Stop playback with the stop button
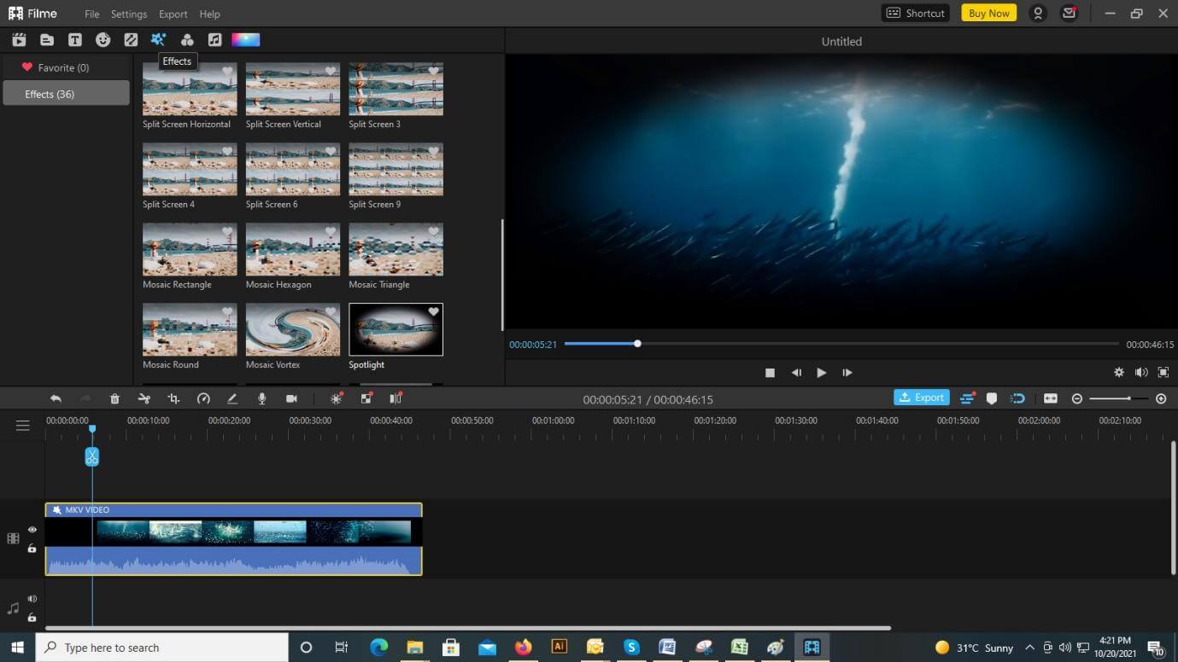Viewport: 1178px width, 662px height. click(770, 373)
